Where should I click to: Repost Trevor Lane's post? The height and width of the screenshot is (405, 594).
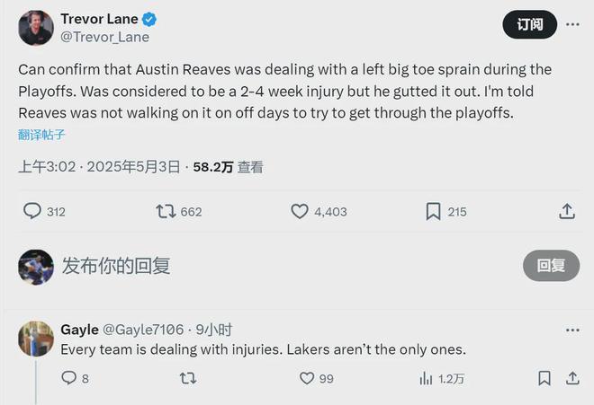[166, 211]
